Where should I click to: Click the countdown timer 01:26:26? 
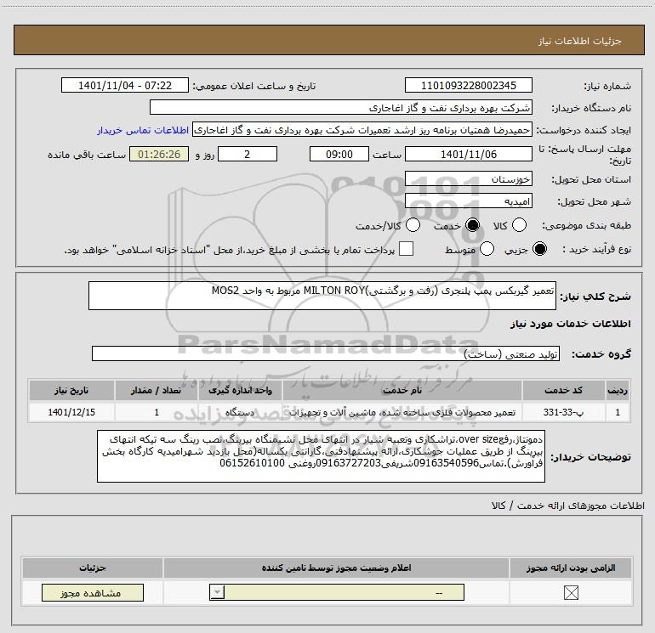pyautogui.click(x=159, y=154)
